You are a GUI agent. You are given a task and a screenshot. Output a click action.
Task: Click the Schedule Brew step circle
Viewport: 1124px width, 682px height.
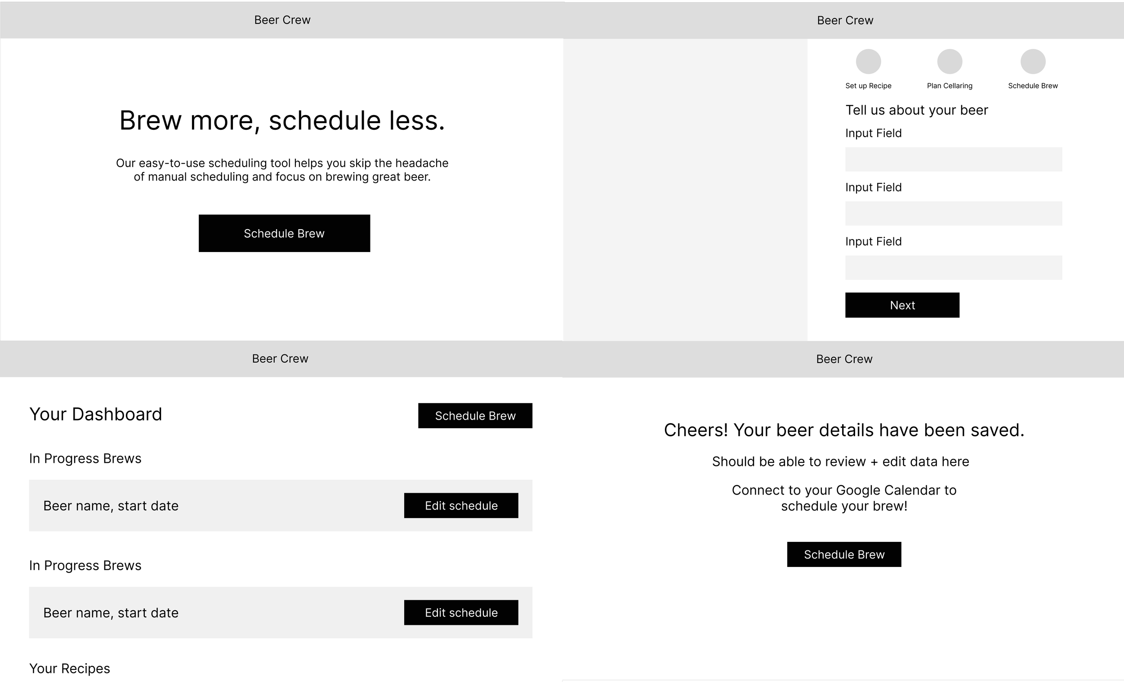click(x=1033, y=62)
